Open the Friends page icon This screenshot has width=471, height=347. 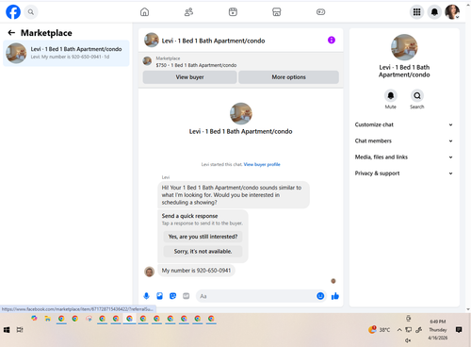point(188,12)
